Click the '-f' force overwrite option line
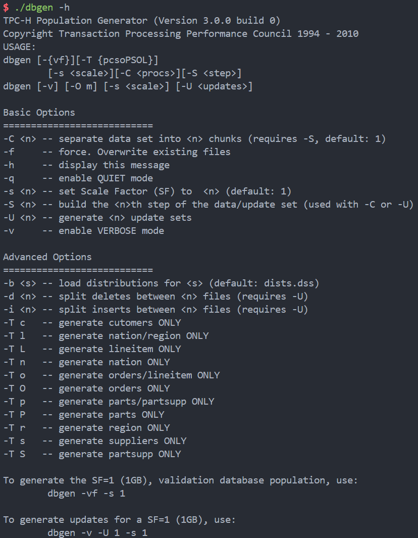 point(117,152)
